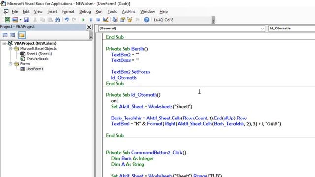Viewport: 315px width, 177px height.
Task: Collapse the Forms folder
Action: (10, 64)
